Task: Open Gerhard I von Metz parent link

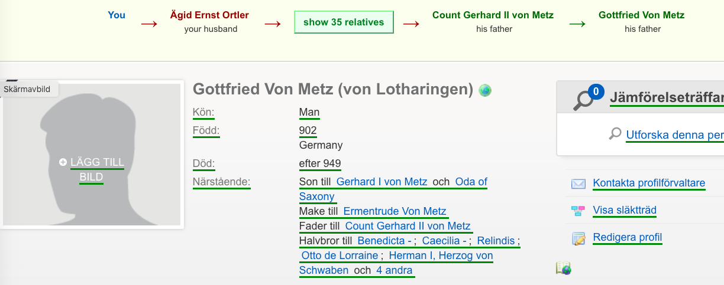Action: pyautogui.click(x=382, y=182)
